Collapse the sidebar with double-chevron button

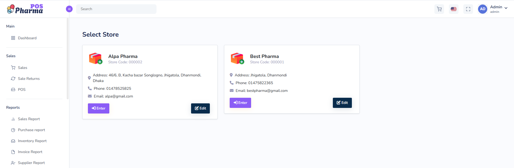pyautogui.click(x=69, y=9)
